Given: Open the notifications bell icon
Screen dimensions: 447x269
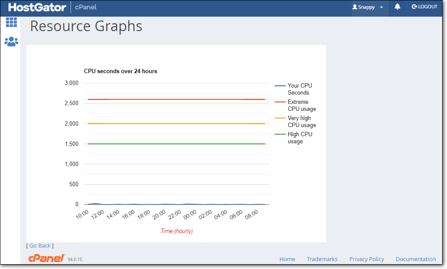Looking at the screenshot, I should click(397, 7).
